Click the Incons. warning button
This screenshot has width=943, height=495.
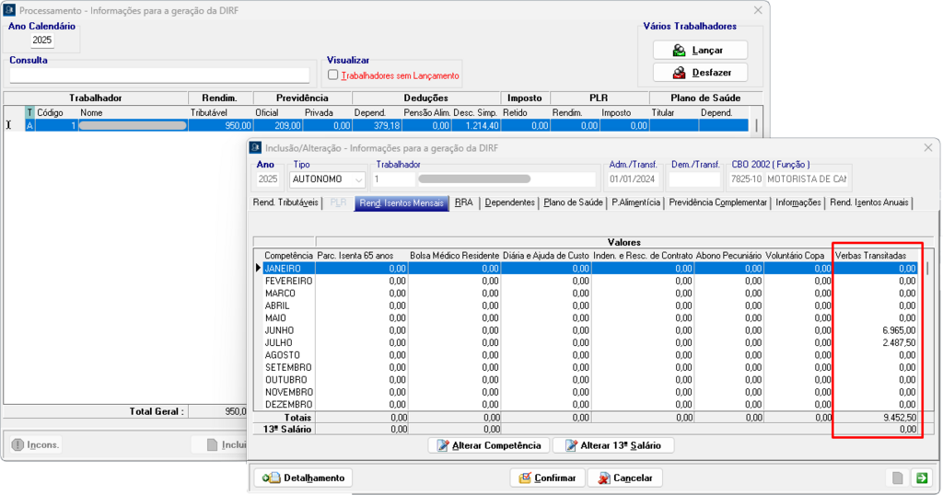tap(36, 444)
